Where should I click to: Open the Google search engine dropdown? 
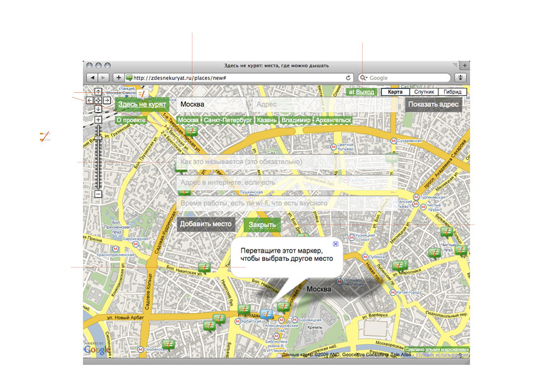point(364,78)
